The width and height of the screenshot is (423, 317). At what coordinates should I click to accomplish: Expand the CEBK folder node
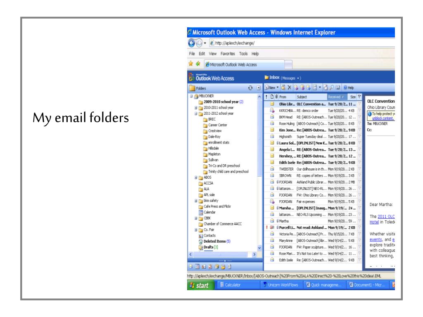tap(196, 218)
